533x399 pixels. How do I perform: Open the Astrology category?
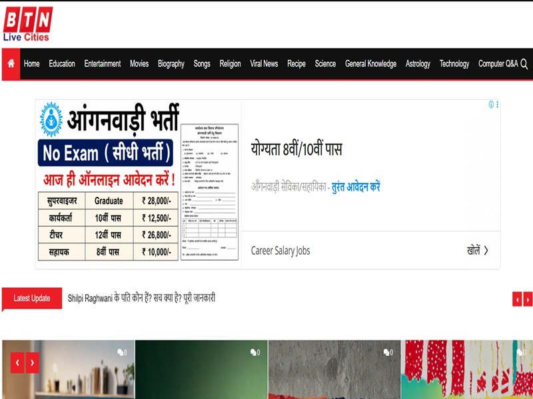418,64
